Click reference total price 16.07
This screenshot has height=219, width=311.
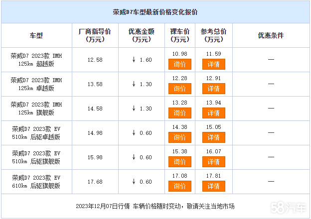pos(214,151)
